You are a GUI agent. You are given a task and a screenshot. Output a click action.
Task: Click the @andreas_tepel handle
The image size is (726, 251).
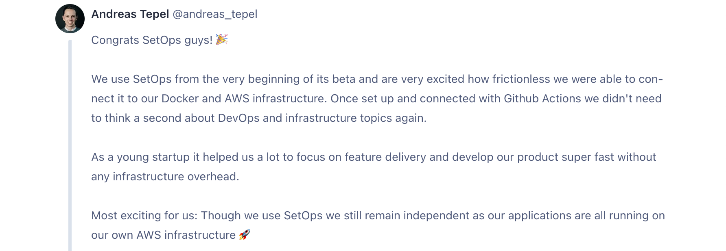(215, 14)
